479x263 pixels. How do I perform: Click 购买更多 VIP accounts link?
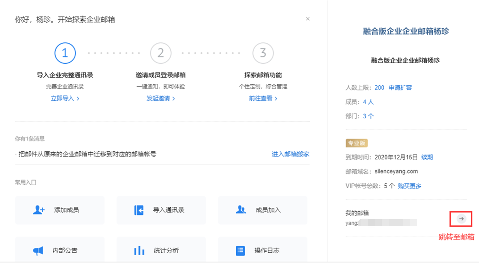point(409,186)
